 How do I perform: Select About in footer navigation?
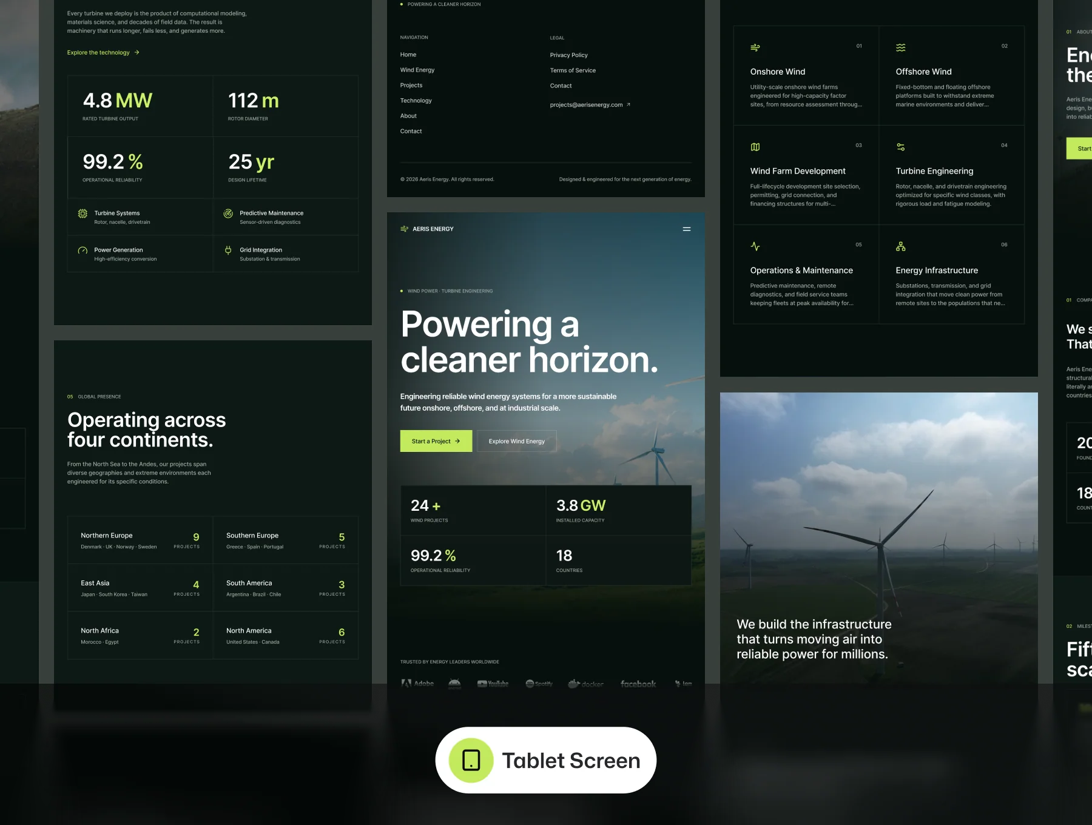[408, 116]
